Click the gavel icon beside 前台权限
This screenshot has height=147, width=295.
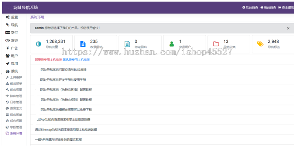(x=7, y=90)
